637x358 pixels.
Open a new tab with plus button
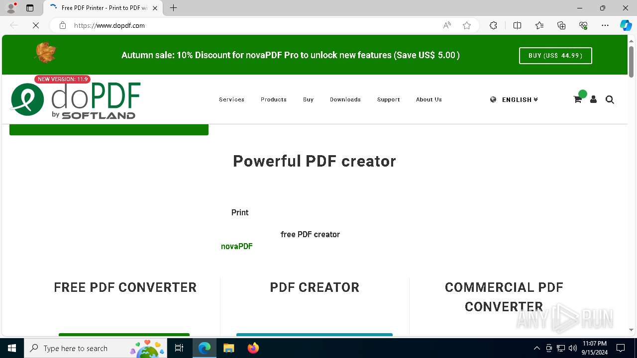click(173, 8)
